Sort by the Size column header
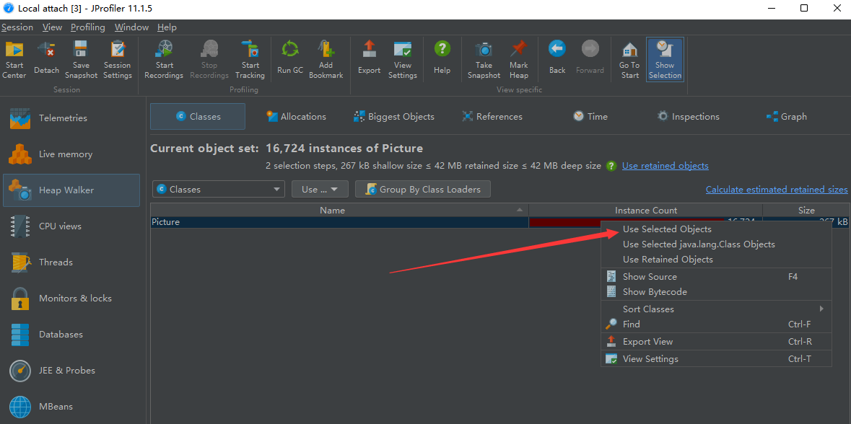Viewport: 851px width, 424px height. point(806,211)
